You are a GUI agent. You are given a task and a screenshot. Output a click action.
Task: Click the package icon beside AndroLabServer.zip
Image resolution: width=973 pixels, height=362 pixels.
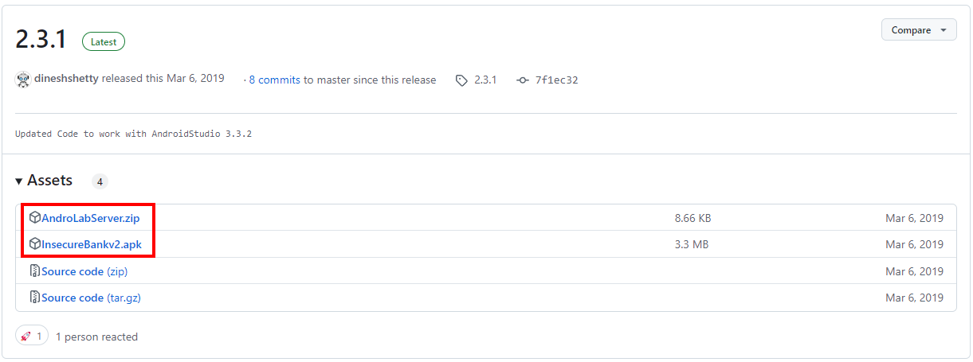[35, 217]
